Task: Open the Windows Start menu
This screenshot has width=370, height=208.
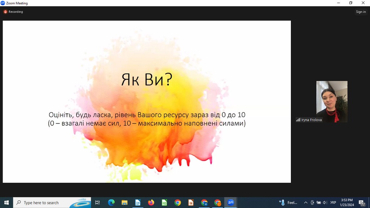Action: click(6, 203)
